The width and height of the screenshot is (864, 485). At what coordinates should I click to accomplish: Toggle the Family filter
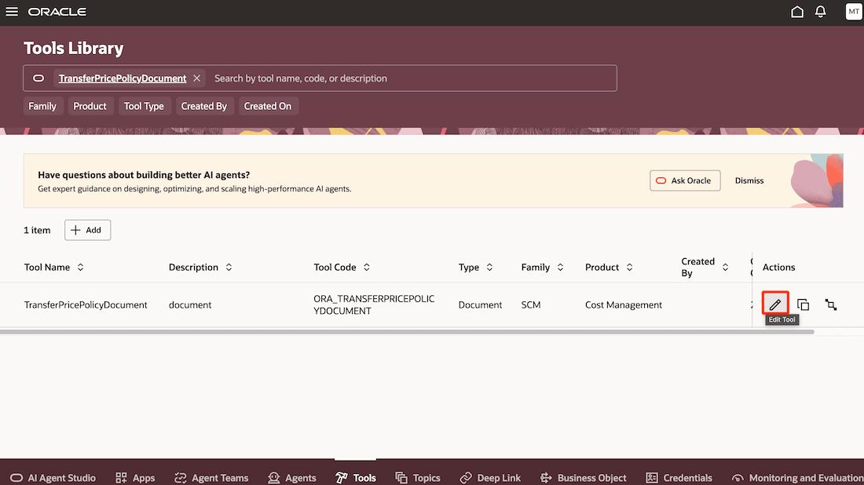click(43, 105)
